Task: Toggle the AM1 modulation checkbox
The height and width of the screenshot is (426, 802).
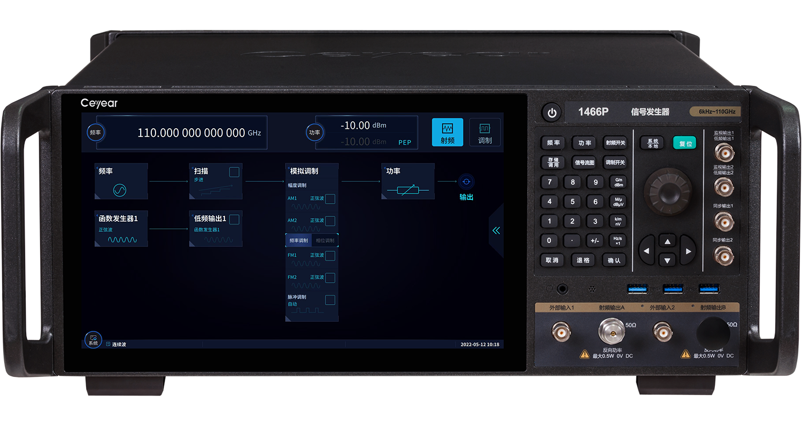Action: point(330,199)
